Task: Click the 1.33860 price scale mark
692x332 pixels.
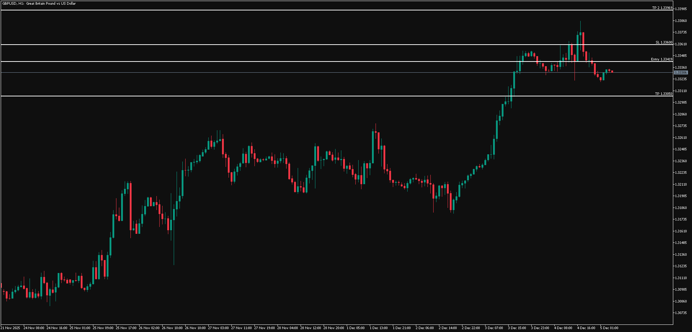Action: (x=681, y=21)
